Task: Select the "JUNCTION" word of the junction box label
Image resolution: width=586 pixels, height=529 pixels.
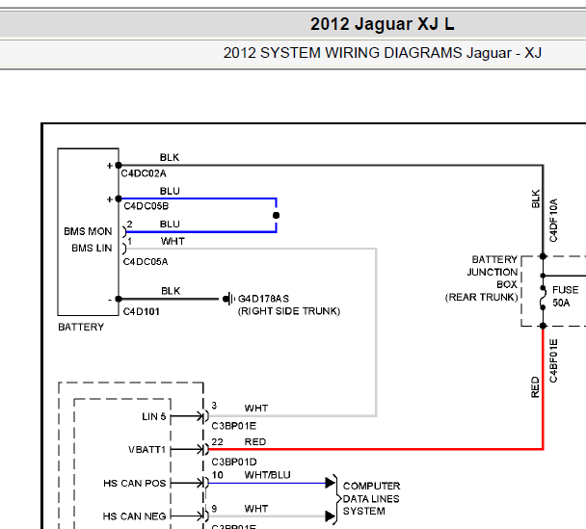Action: pos(493,272)
